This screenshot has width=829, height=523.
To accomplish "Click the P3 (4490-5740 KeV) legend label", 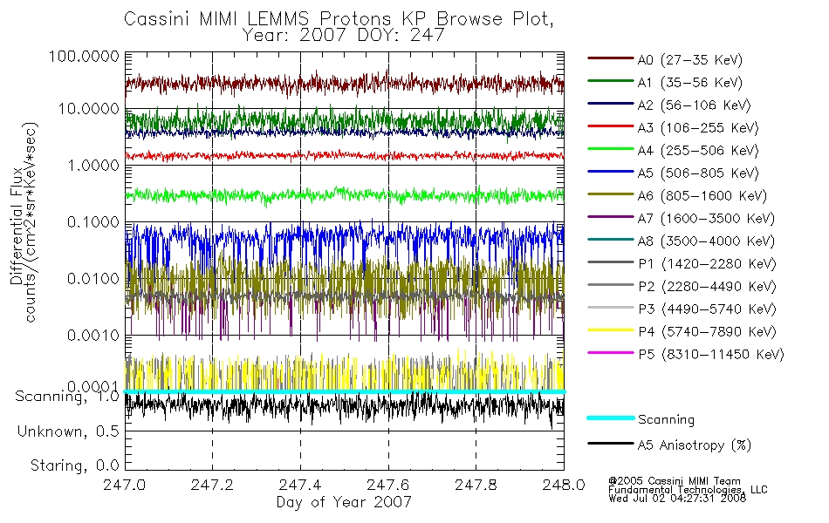I will click(x=707, y=309).
